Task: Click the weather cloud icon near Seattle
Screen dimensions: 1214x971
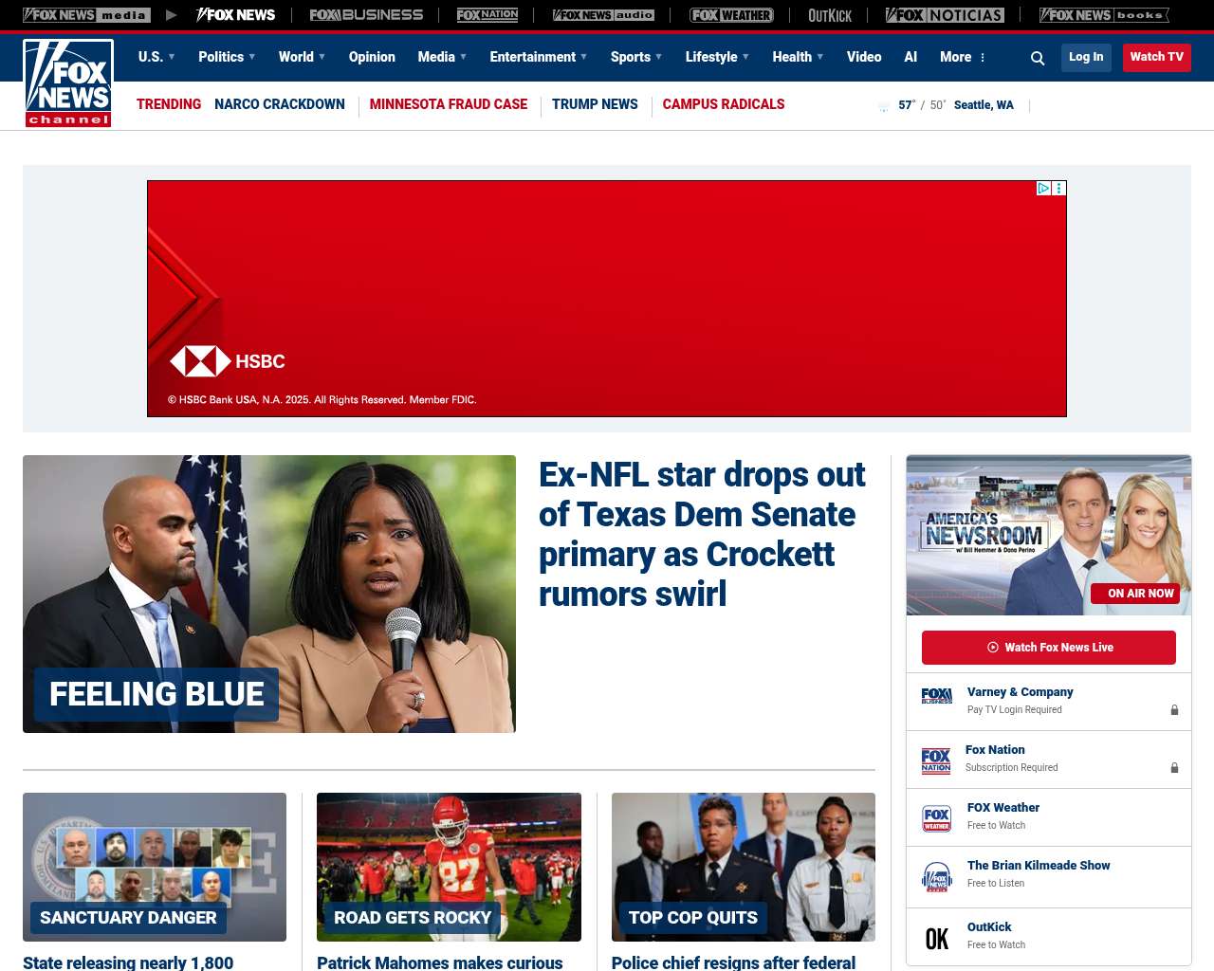Action: (884, 106)
